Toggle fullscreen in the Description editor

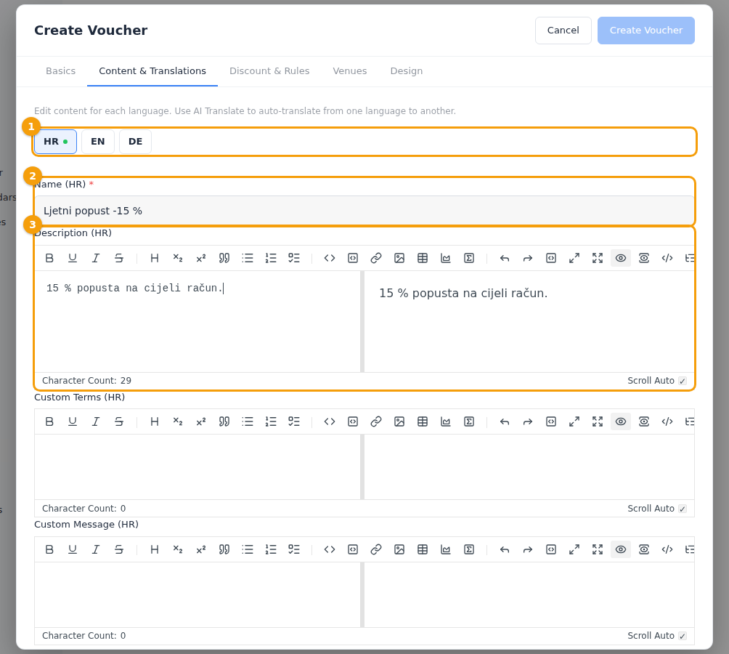598,258
